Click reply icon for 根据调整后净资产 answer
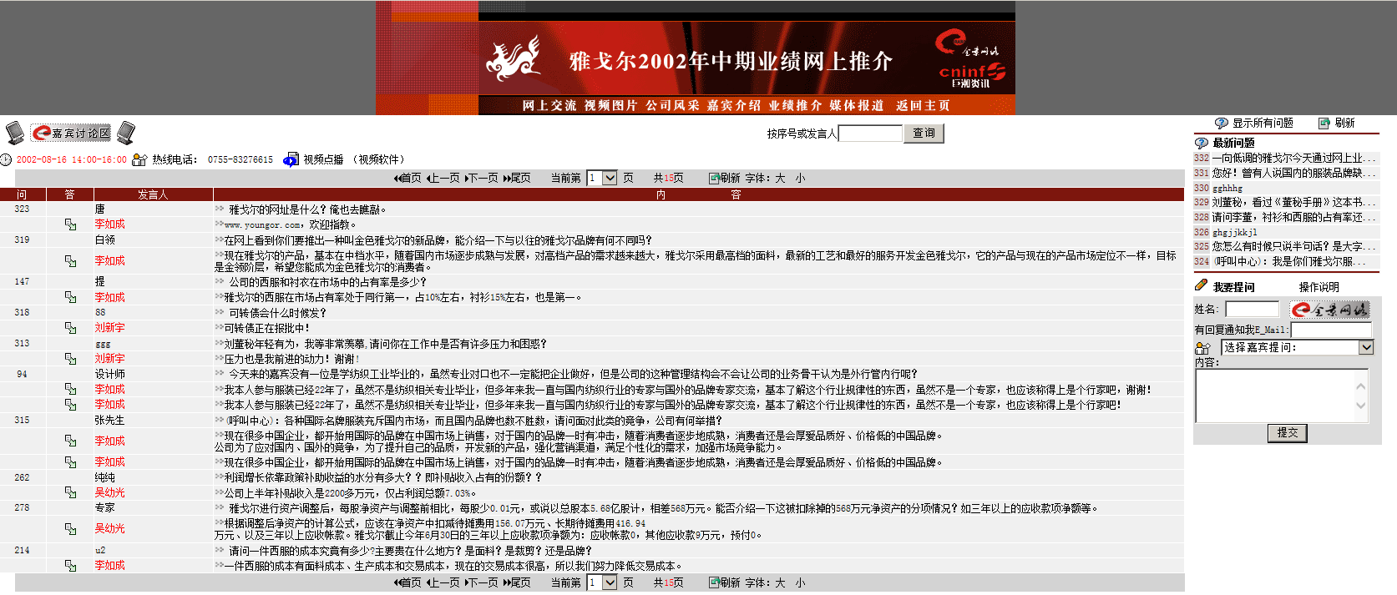1397x595 pixels. pyautogui.click(x=70, y=529)
